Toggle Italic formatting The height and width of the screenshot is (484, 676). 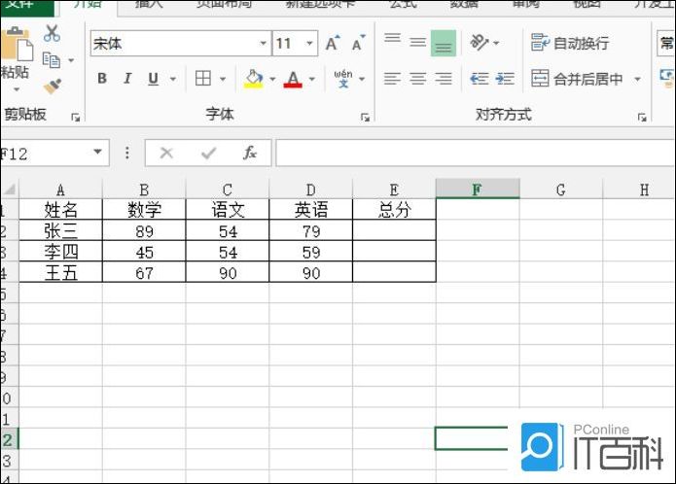[127, 79]
